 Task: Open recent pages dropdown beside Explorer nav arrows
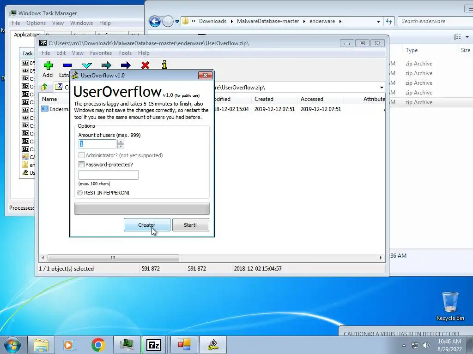[177, 21]
